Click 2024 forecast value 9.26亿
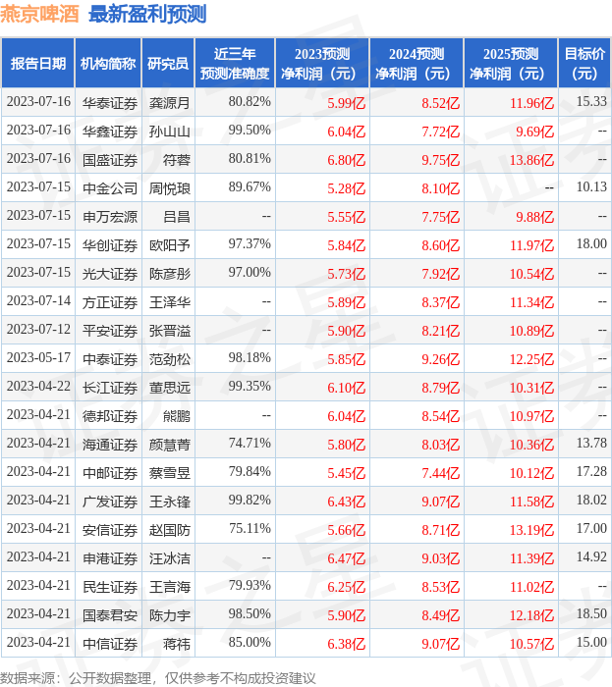Screen dimensions: 612x687 (x=441, y=359)
